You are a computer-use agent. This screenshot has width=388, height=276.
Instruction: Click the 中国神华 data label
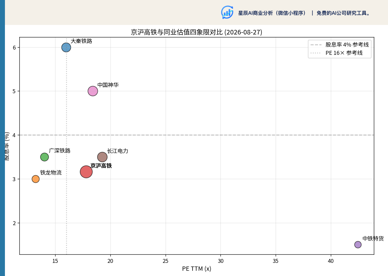coord(108,85)
